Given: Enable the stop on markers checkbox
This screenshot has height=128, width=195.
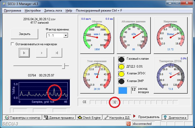Looking at the screenshot, I should point(12,44).
